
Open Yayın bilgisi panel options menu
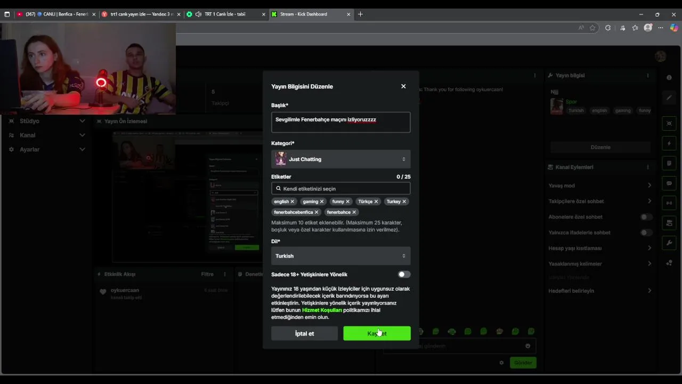point(648,76)
